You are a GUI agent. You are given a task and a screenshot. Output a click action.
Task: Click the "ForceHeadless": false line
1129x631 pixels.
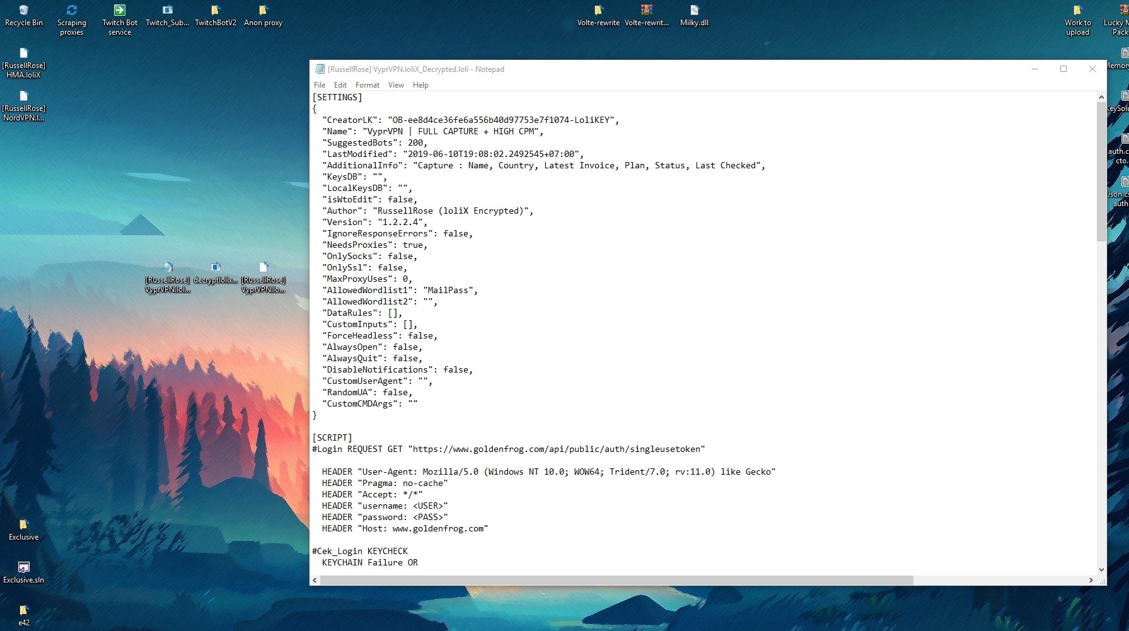379,335
